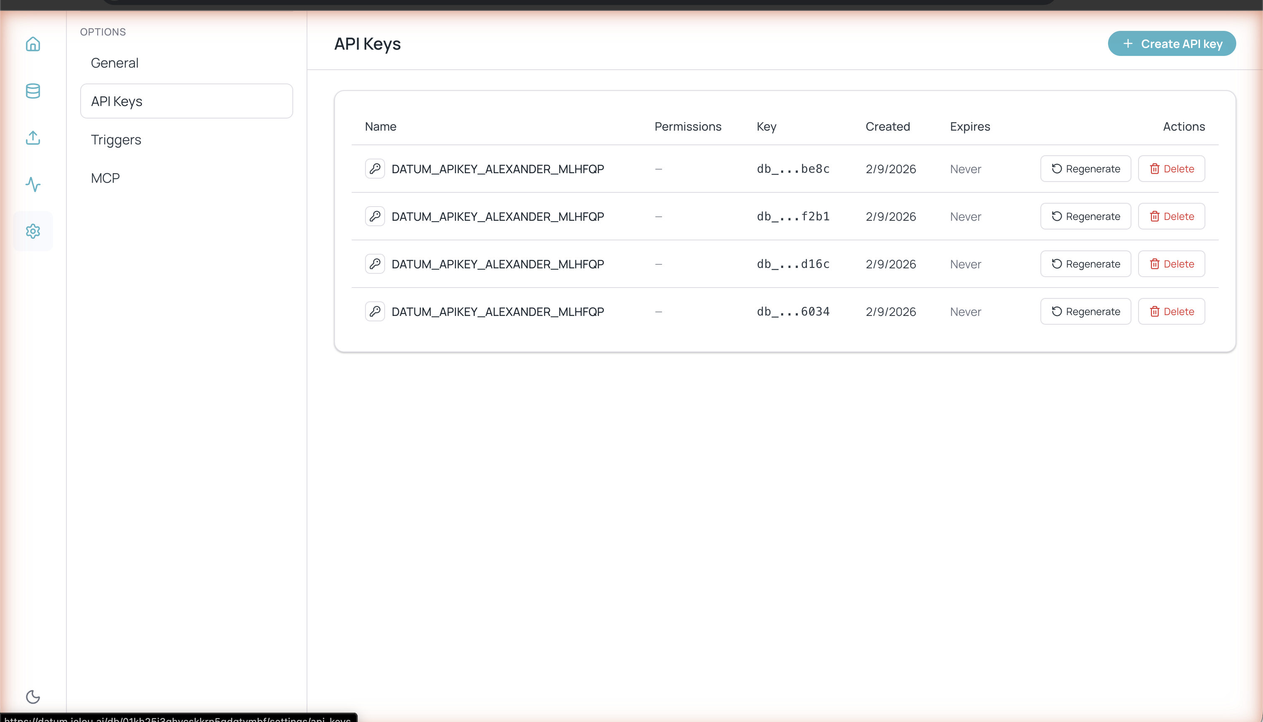1263x722 pixels.
Task: Select General in the options menu
Action: coord(187,63)
